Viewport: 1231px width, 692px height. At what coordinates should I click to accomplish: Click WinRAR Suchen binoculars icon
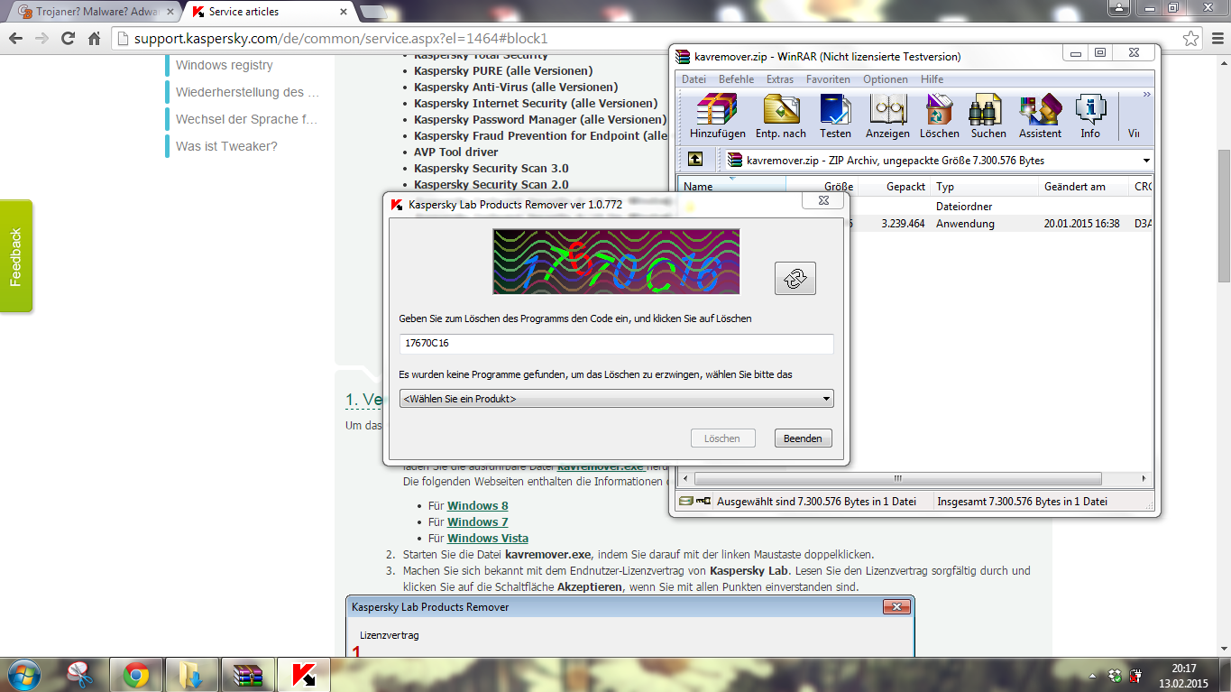tap(988, 115)
